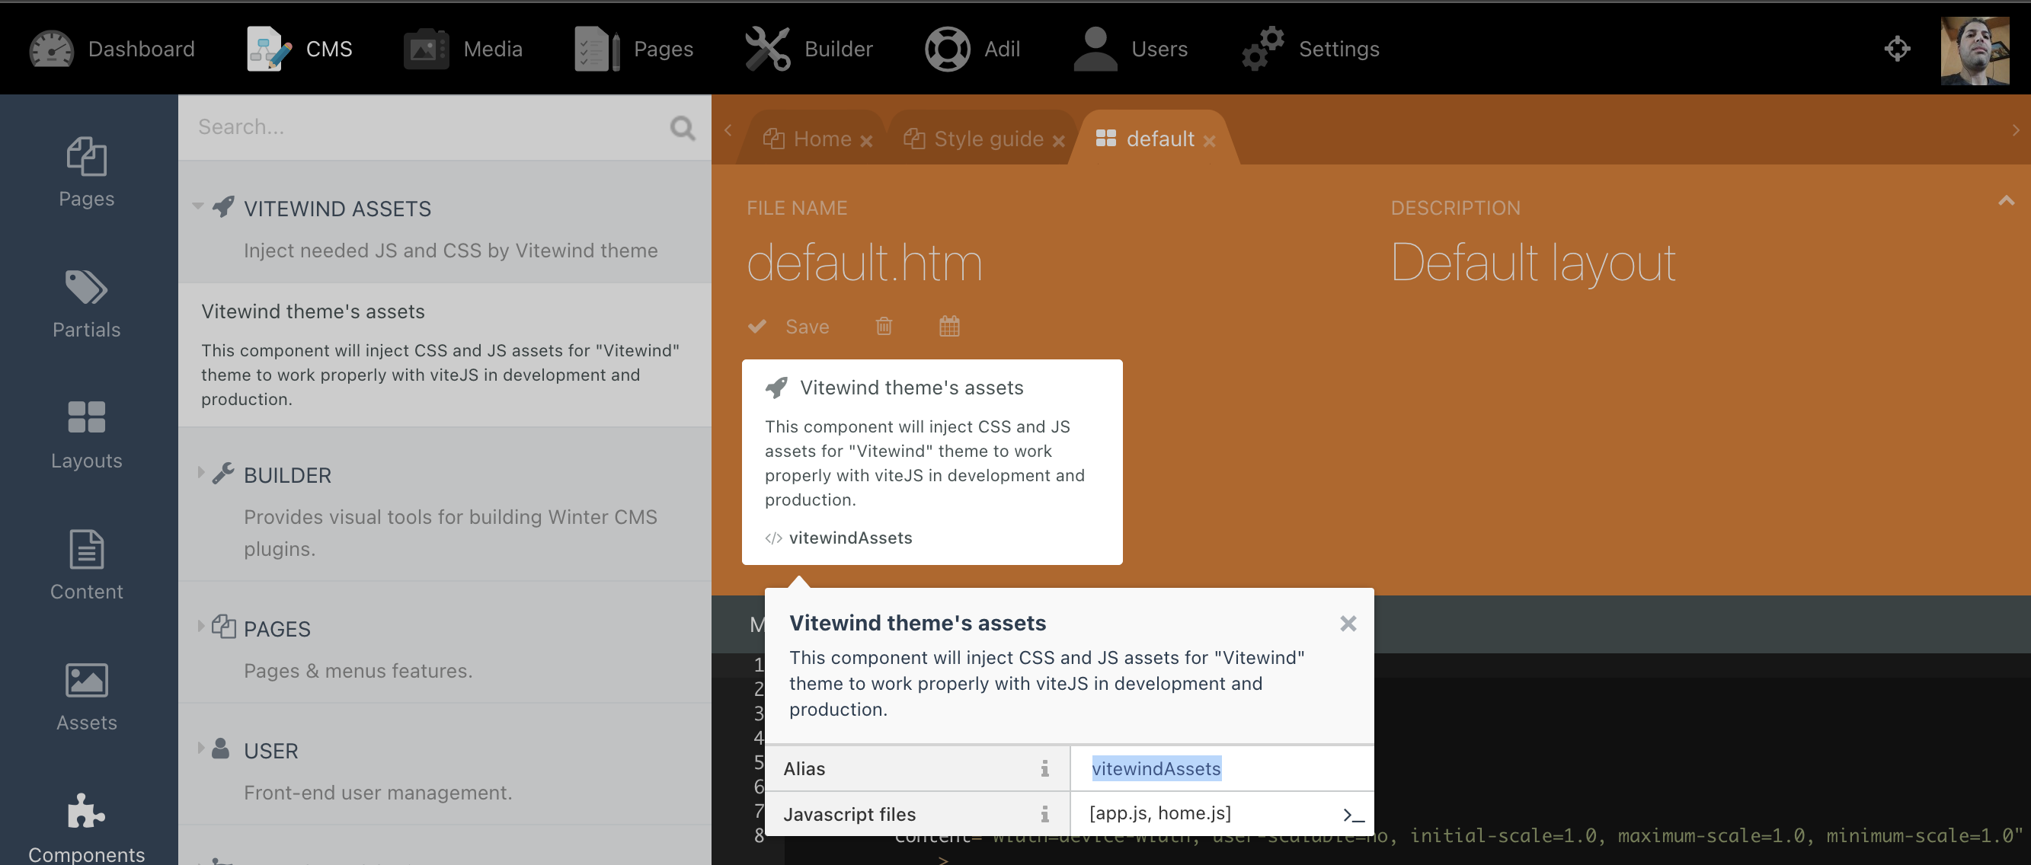Click the trash delete icon next to Save
The image size is (2031, 865).
tap(884, 326)
